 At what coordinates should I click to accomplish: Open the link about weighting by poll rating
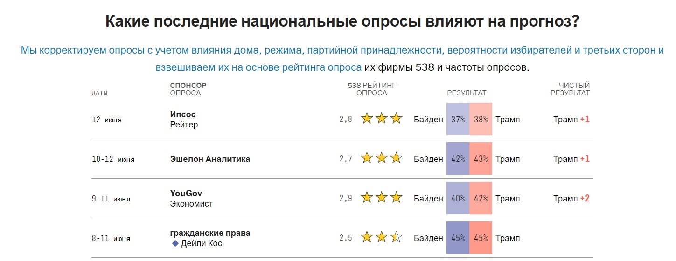point(258,67)
